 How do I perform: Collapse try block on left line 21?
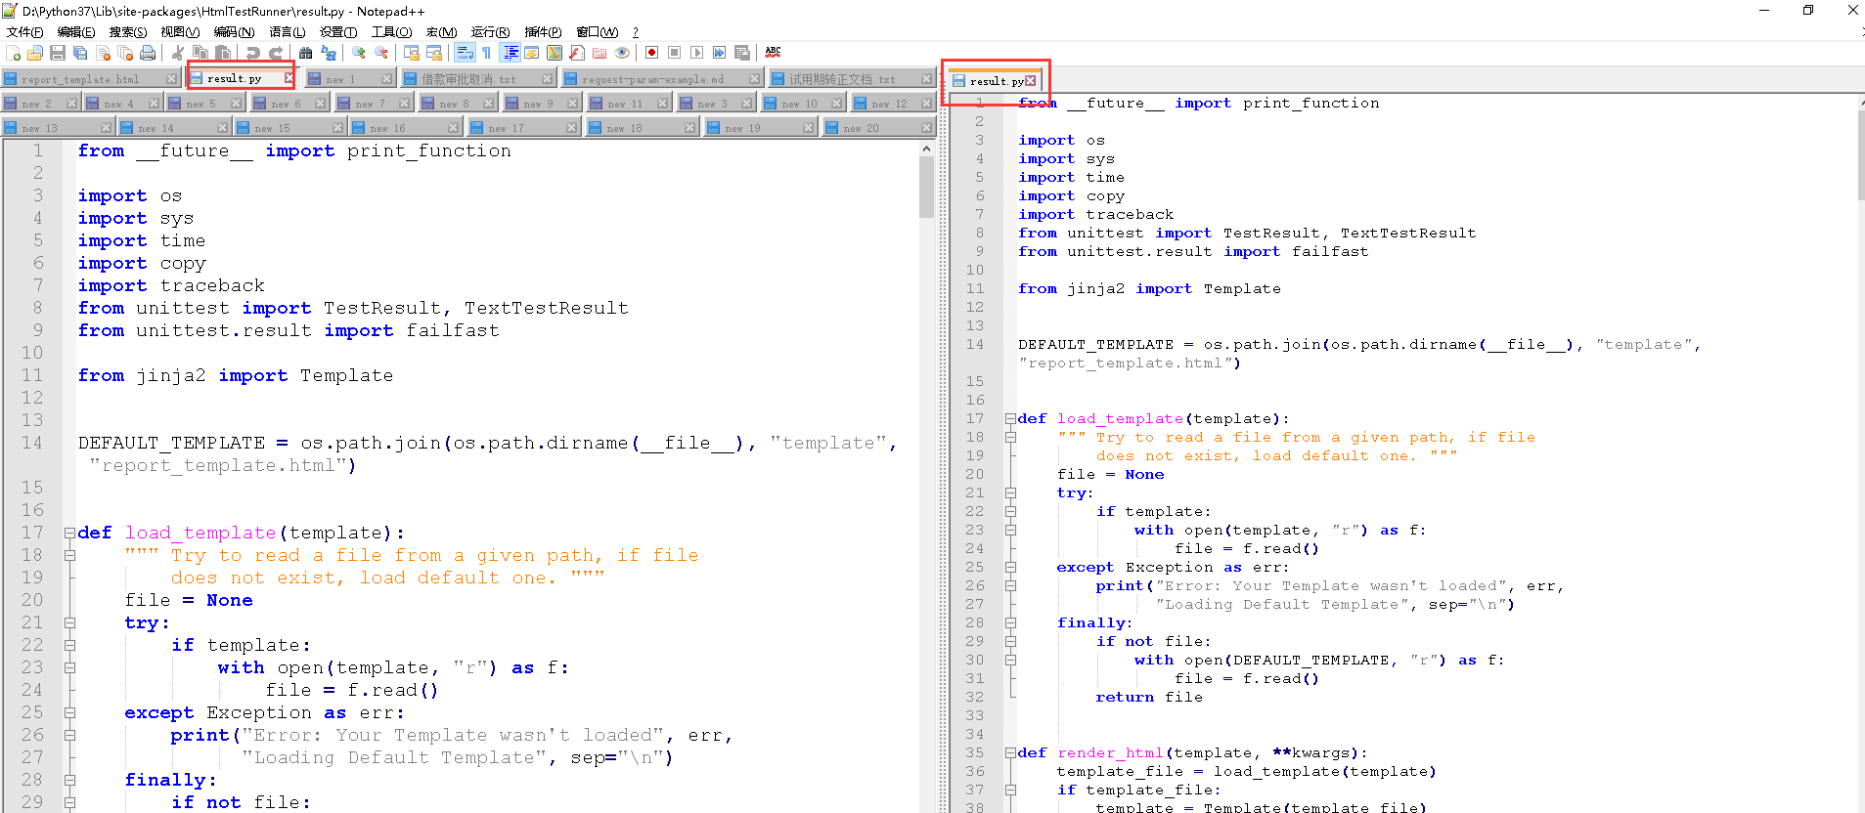click(69, 623)
